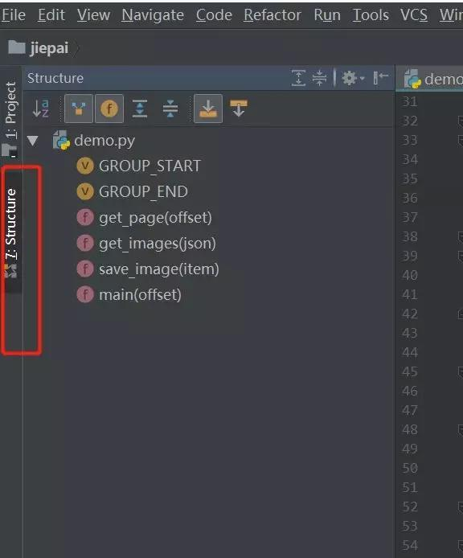Open the VCS menu

click(x=414, y=15)
